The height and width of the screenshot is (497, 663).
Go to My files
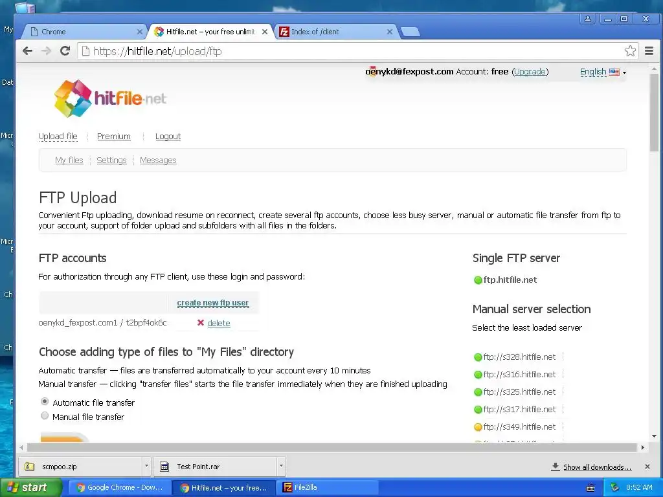point(69,160)
